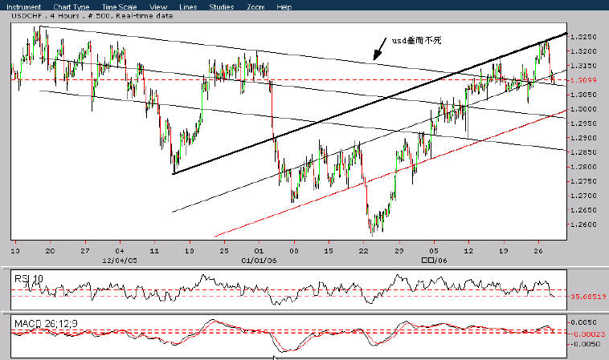Click the 13 tick on time axis
Screen dimensions: 609x360
tap(15, 251)
